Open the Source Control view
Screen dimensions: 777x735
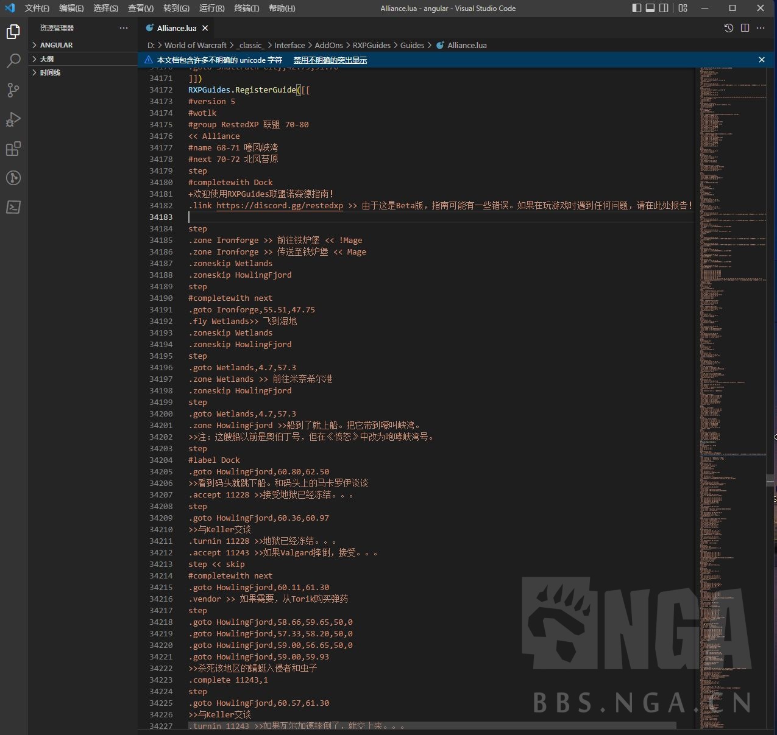[13, 90]
